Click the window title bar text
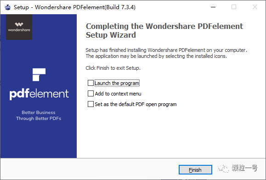Image resolution: width=266 pixels, height=180 pixels. [74, 7]
